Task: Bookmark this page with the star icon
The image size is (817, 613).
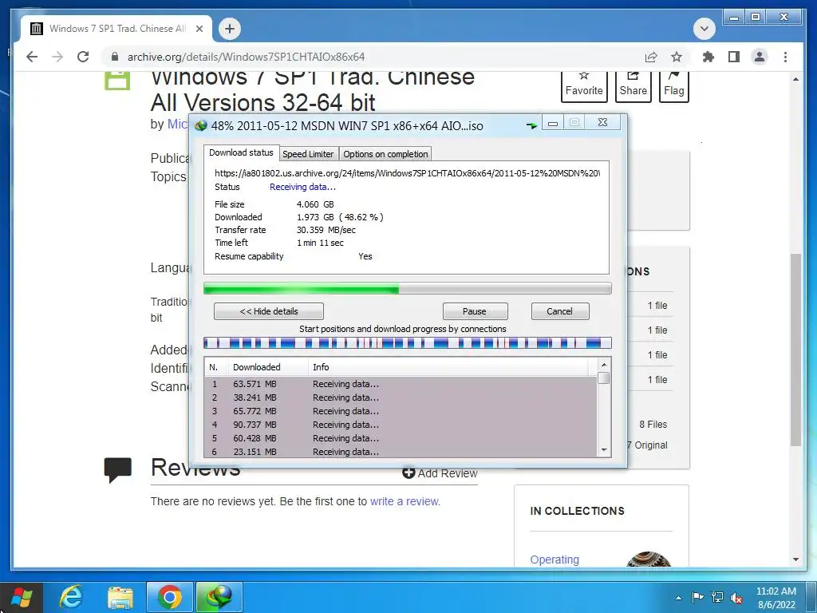Action: (677, 57)
